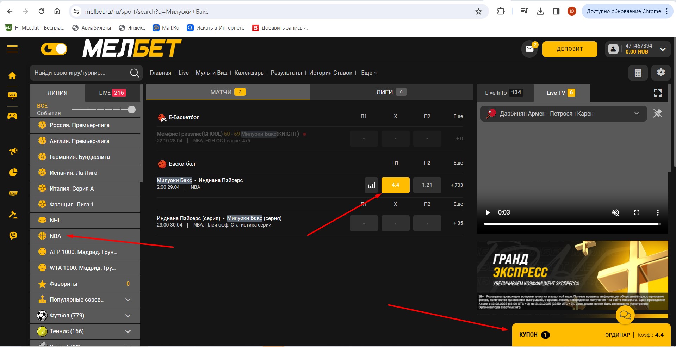Click the live chat support bubble
Screen dimensions: 676x347
pyautogui.click(x=625, y=315)
